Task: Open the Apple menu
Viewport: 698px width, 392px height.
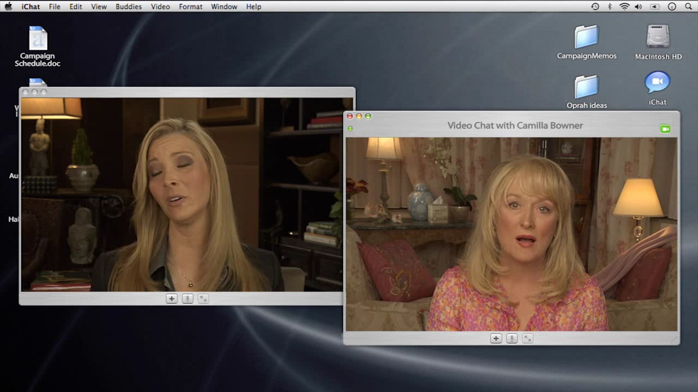Action: 8,7
